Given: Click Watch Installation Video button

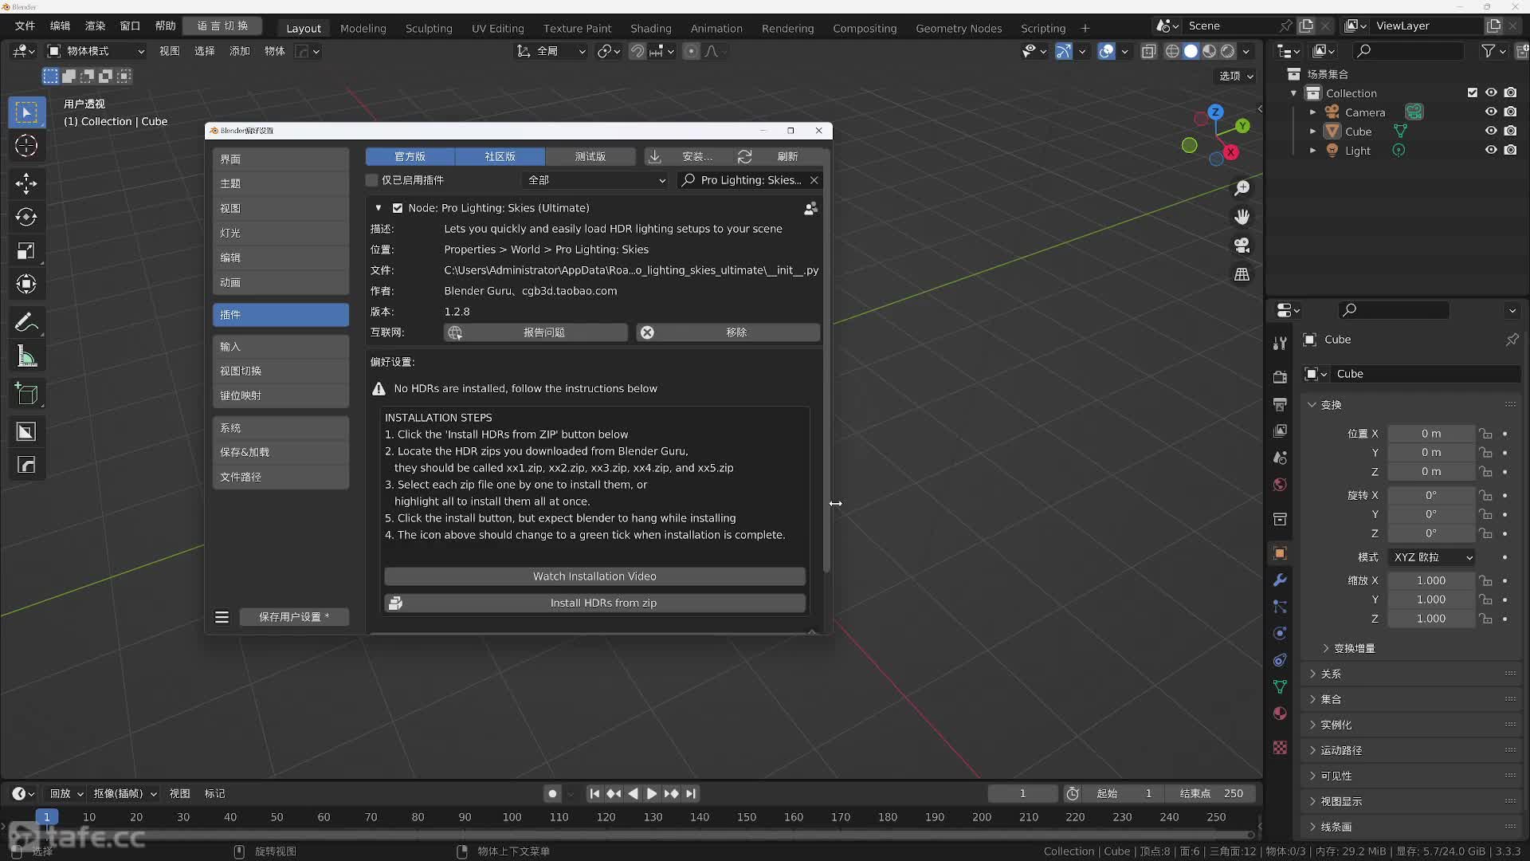Looking at the screenshot, I should [594, 576].
